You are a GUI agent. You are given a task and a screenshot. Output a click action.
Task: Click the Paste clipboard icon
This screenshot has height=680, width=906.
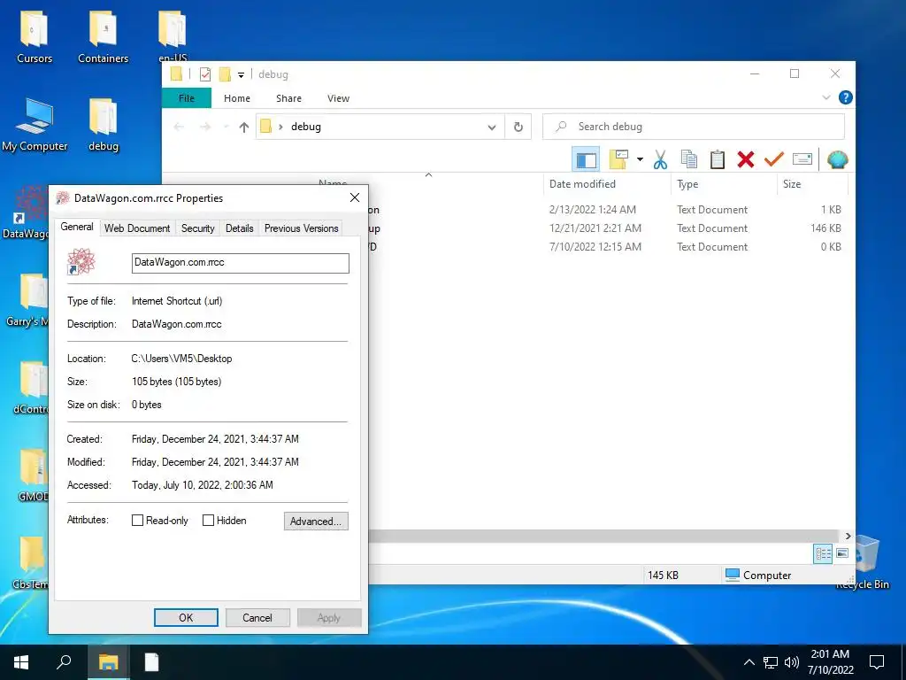717,159
